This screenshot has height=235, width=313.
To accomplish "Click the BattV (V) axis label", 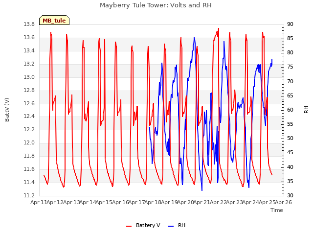I will (7, 110).
